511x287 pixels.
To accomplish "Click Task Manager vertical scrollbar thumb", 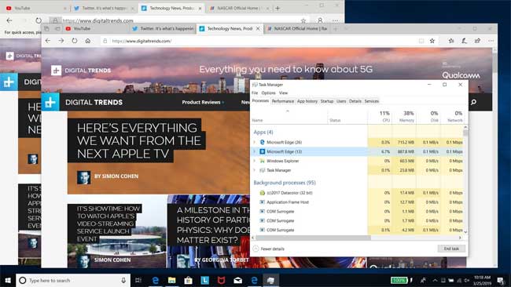I will pyautogui.click(x=465, y=133).
